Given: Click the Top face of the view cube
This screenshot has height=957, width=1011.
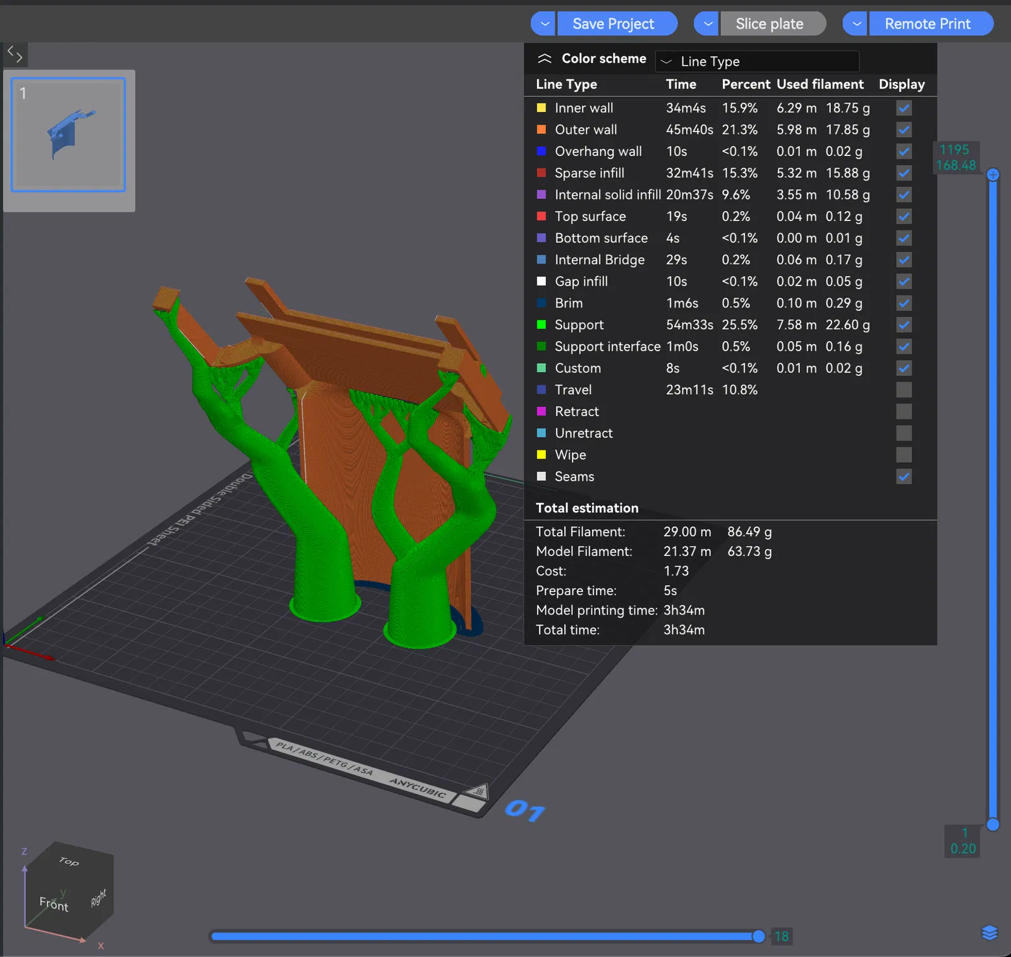Looking at the screenshot, I should [70, 861].
